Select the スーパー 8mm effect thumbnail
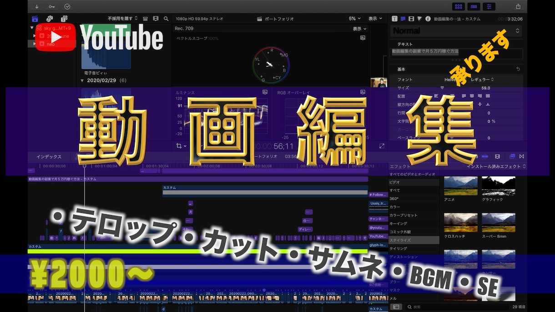The image size is (555, 312). tap(499, 222)
